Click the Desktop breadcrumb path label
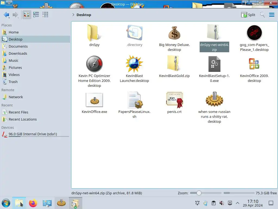 pos(84,15)
